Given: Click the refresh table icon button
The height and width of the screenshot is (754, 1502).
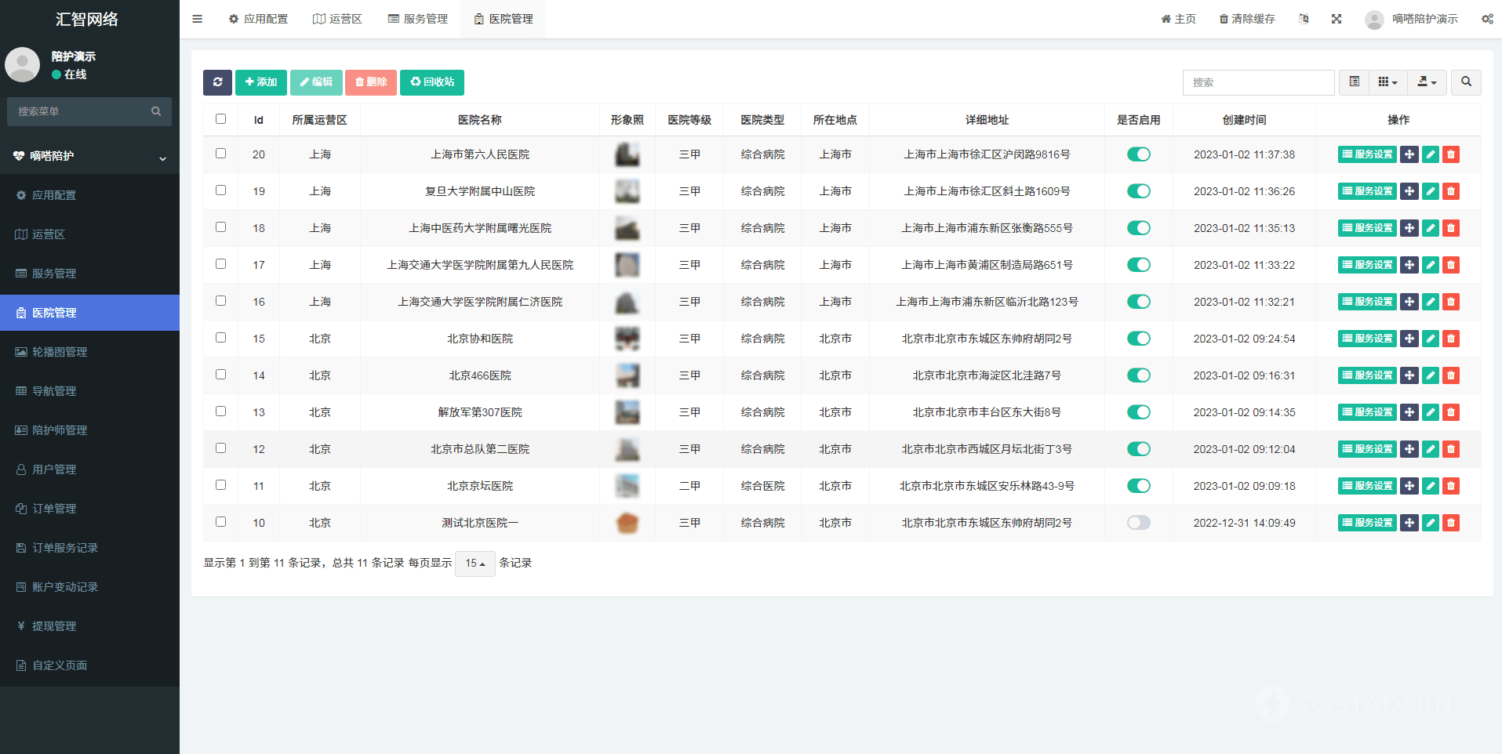Looking at the screenshot, I should (x=217, y=82).
